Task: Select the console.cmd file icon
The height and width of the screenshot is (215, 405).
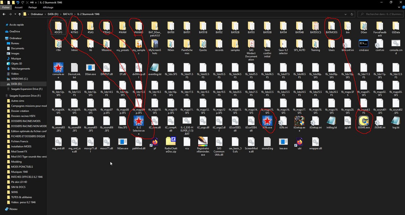Action: click(x=396, y=43)
